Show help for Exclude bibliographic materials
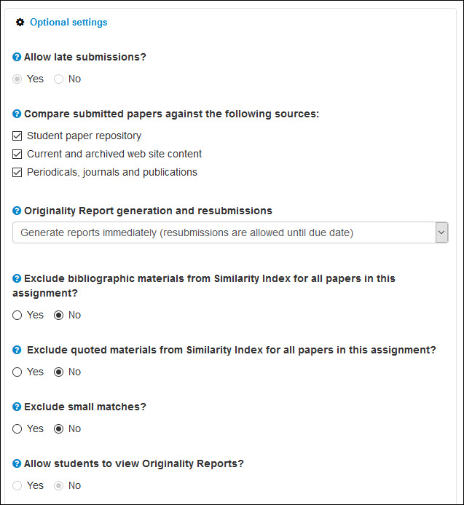 (x=17, y=279)
